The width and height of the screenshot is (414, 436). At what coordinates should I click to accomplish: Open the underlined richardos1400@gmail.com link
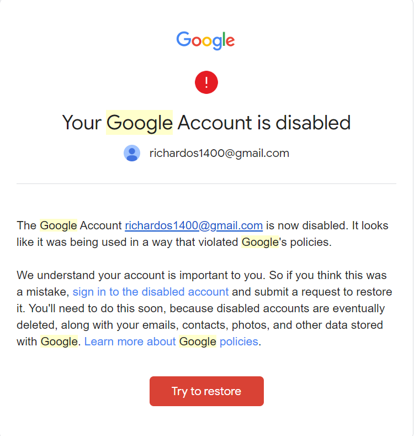(194, 225)
